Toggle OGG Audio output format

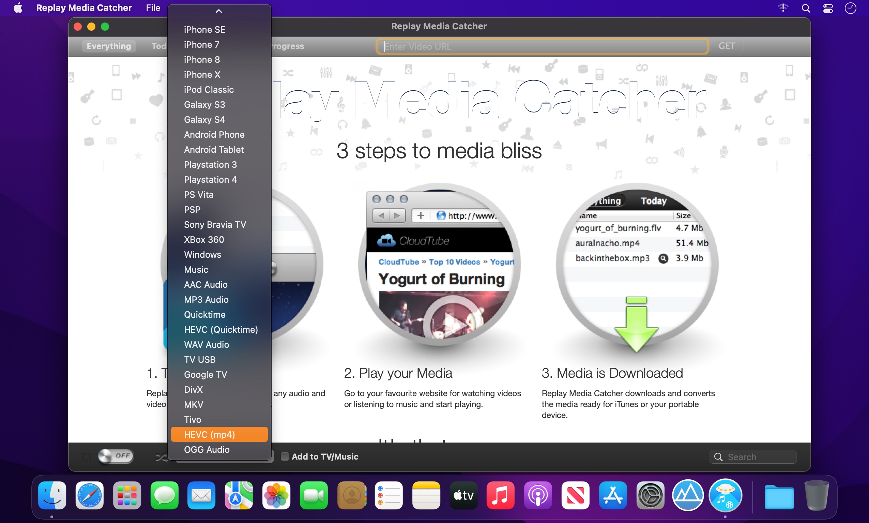tap(208, 450)
